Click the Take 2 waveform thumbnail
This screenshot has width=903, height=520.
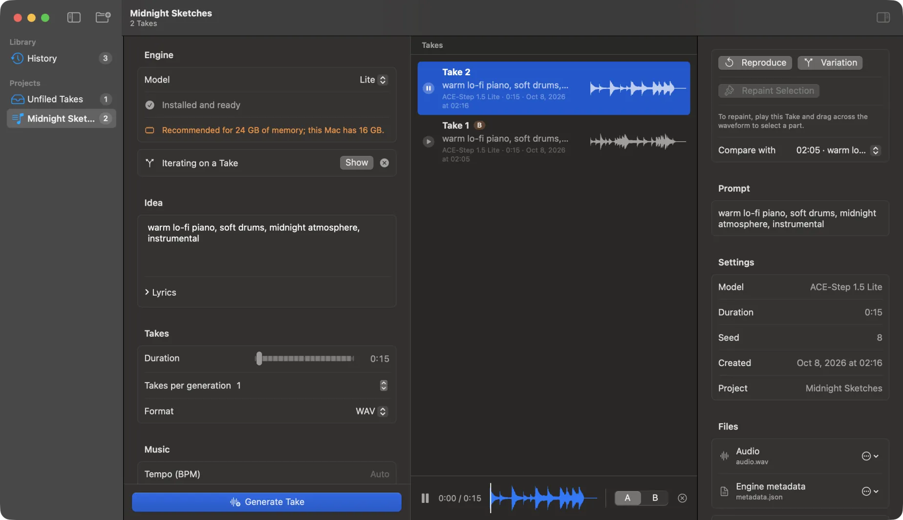coord(638,88)
